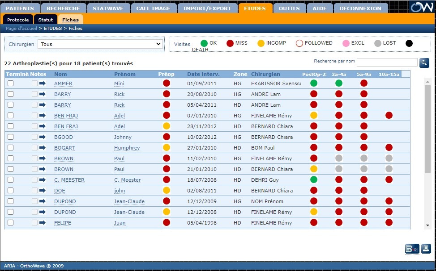This screenshot has width=436, height=271.
Task: Open the PATIENTS tab
Action: 20,8
